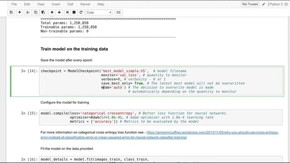Screen dimensions: 290x163
Task: Open the Edit menu
Action: [x=27, y=4]
